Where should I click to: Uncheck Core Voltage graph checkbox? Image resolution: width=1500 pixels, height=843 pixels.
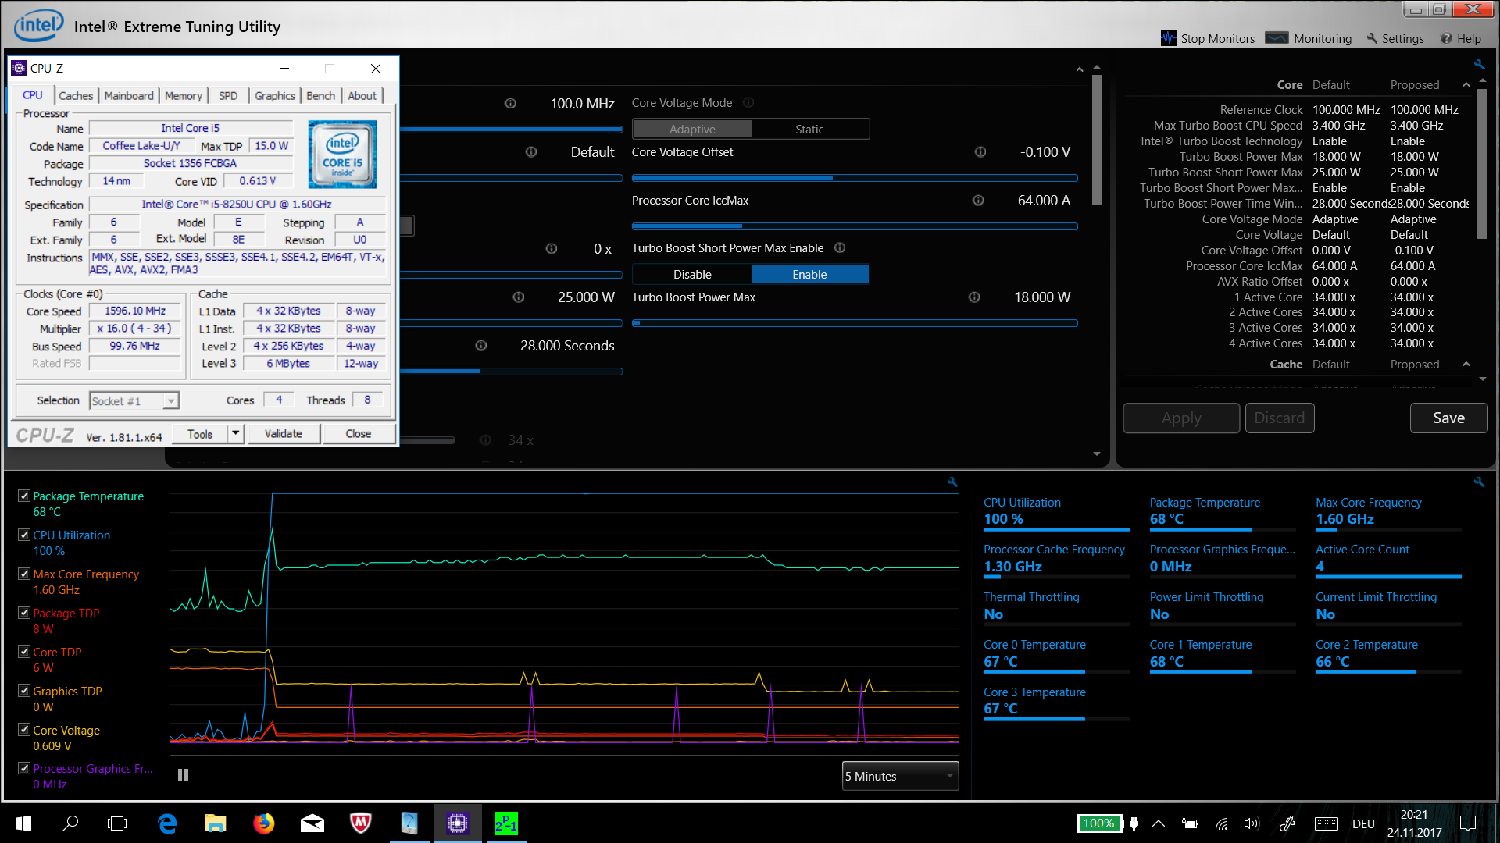(x=24, y=730)
